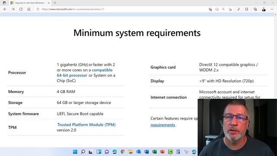Screen dimensions: 277x156
Task: Click the Graphics card row label
Action: [163, 67]
